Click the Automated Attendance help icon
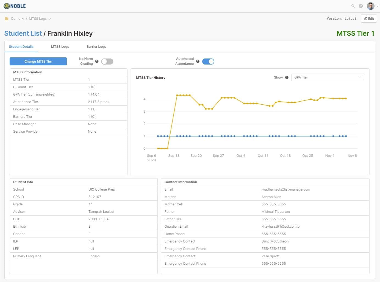Screen dimensions: 380x282 coord(198,61)
